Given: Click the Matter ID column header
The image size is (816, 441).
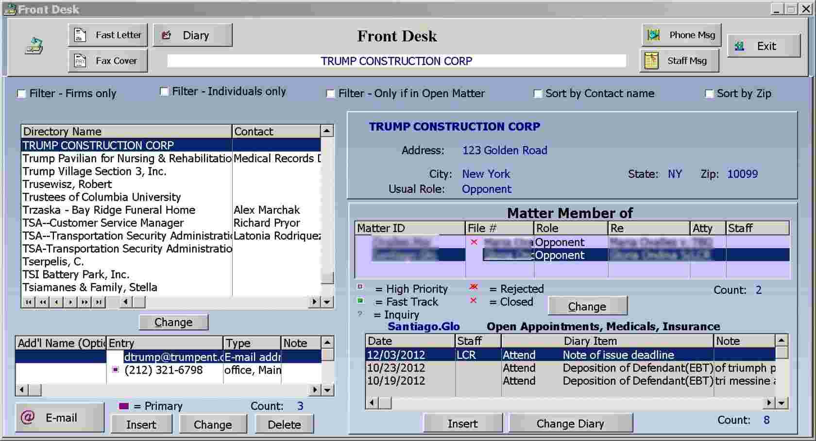Looking at the screenshot, I should pyautogui.click(x=410, y=228).
